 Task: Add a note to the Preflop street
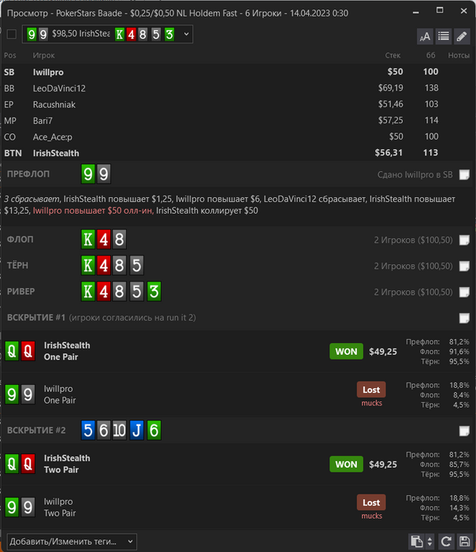coord(464,174)
